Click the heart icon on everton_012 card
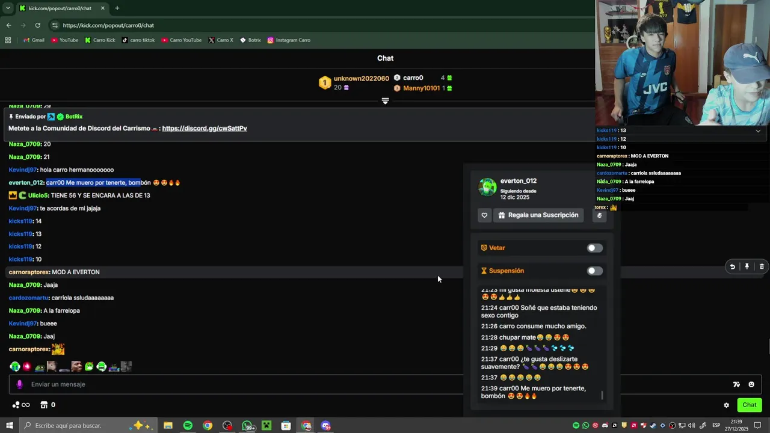770x433 pixels. [484, 215]
